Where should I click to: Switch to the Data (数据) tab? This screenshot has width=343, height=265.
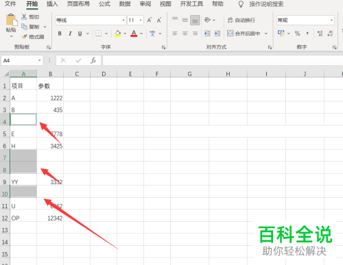[125, 4]
